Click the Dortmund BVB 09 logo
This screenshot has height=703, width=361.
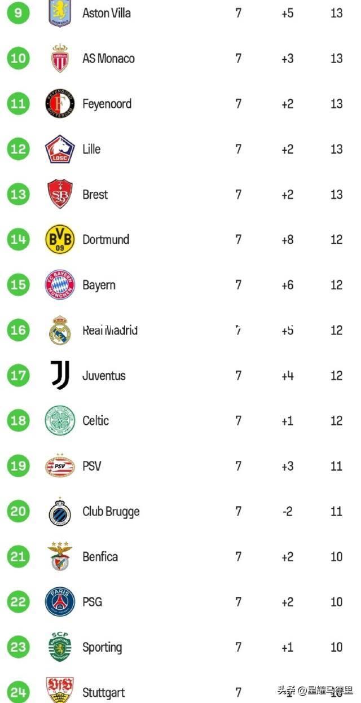pos(60,239)
